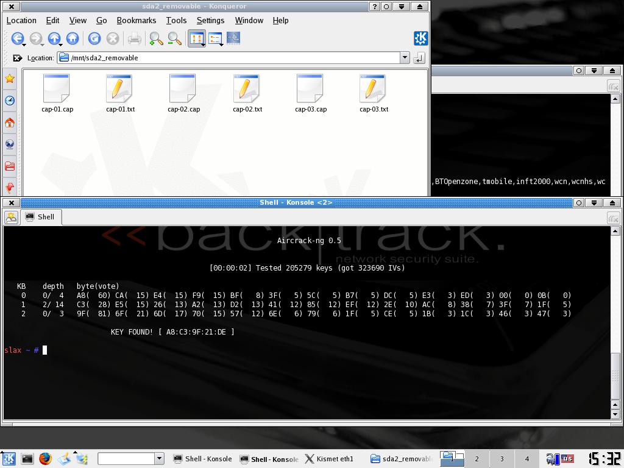Click the bold Shell - Konsole taskbar entry

[x=269, y=459]
